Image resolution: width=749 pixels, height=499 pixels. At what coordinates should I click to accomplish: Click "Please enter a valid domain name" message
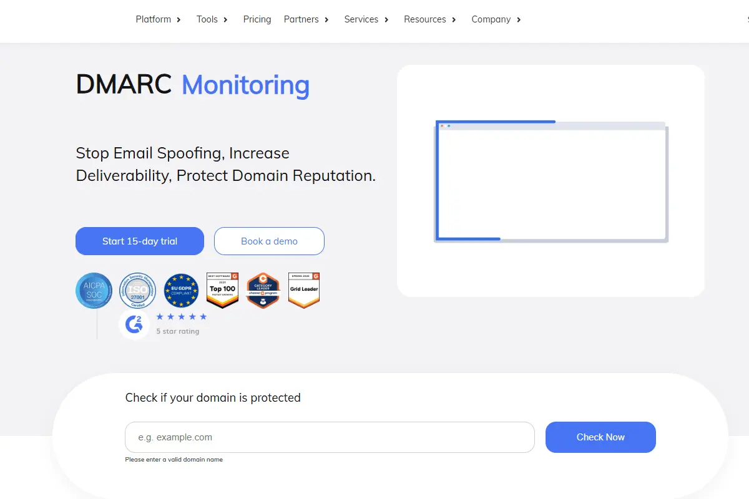[x=174, y=460]
